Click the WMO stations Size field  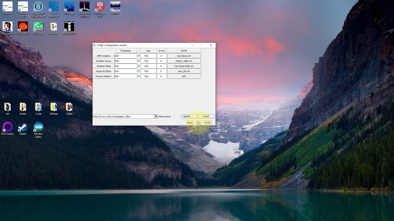click(x=148, y=56)
